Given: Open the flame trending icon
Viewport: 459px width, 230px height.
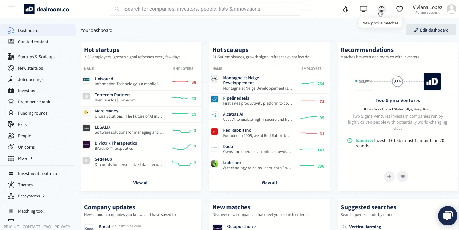Looking at the screenshot, I should pos(346,9).
